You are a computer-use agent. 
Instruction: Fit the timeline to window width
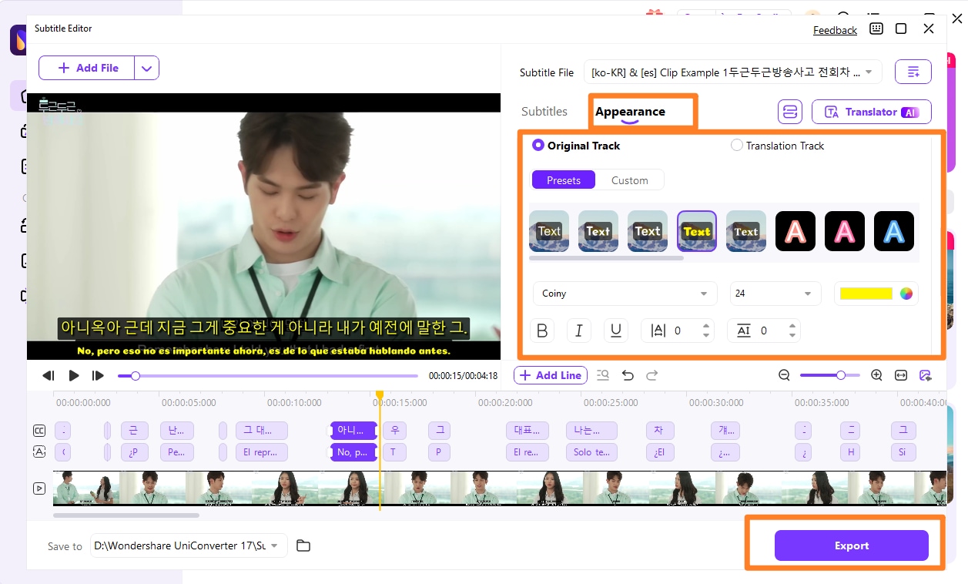click(x=901, y=375)
